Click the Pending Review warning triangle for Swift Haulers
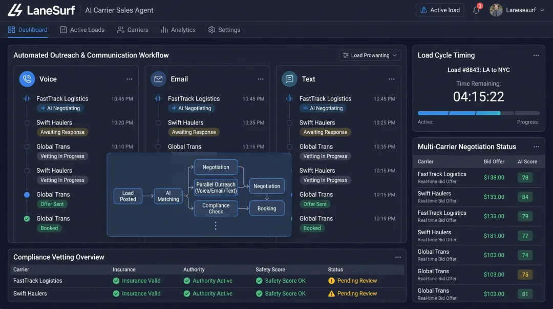This screenshot has width=553, height=309. click(x=331, y=294)
